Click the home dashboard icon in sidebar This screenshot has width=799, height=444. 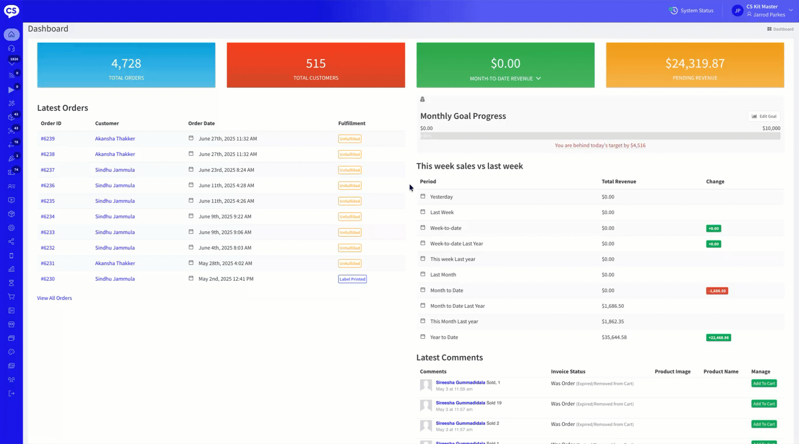pyautogui.click(x=12, y=34)
